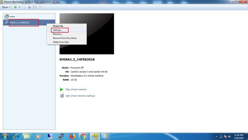Viewport: 248px width, 140px height.
Task: Click the settings icon beside Edit virtual machine settings
Action: click(62, 96)
